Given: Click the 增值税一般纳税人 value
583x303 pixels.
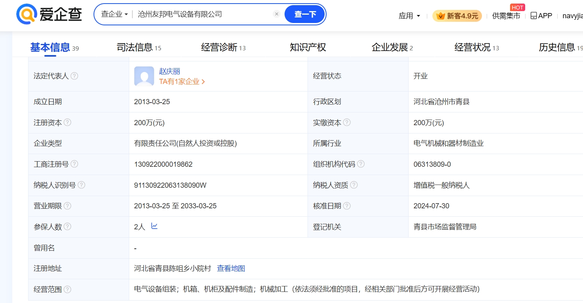Looking at the screenshot, I should pos(442,185).
